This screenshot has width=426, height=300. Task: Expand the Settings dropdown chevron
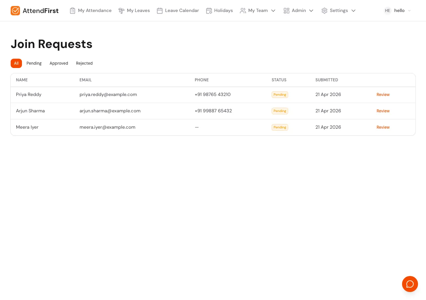point(353,11)
